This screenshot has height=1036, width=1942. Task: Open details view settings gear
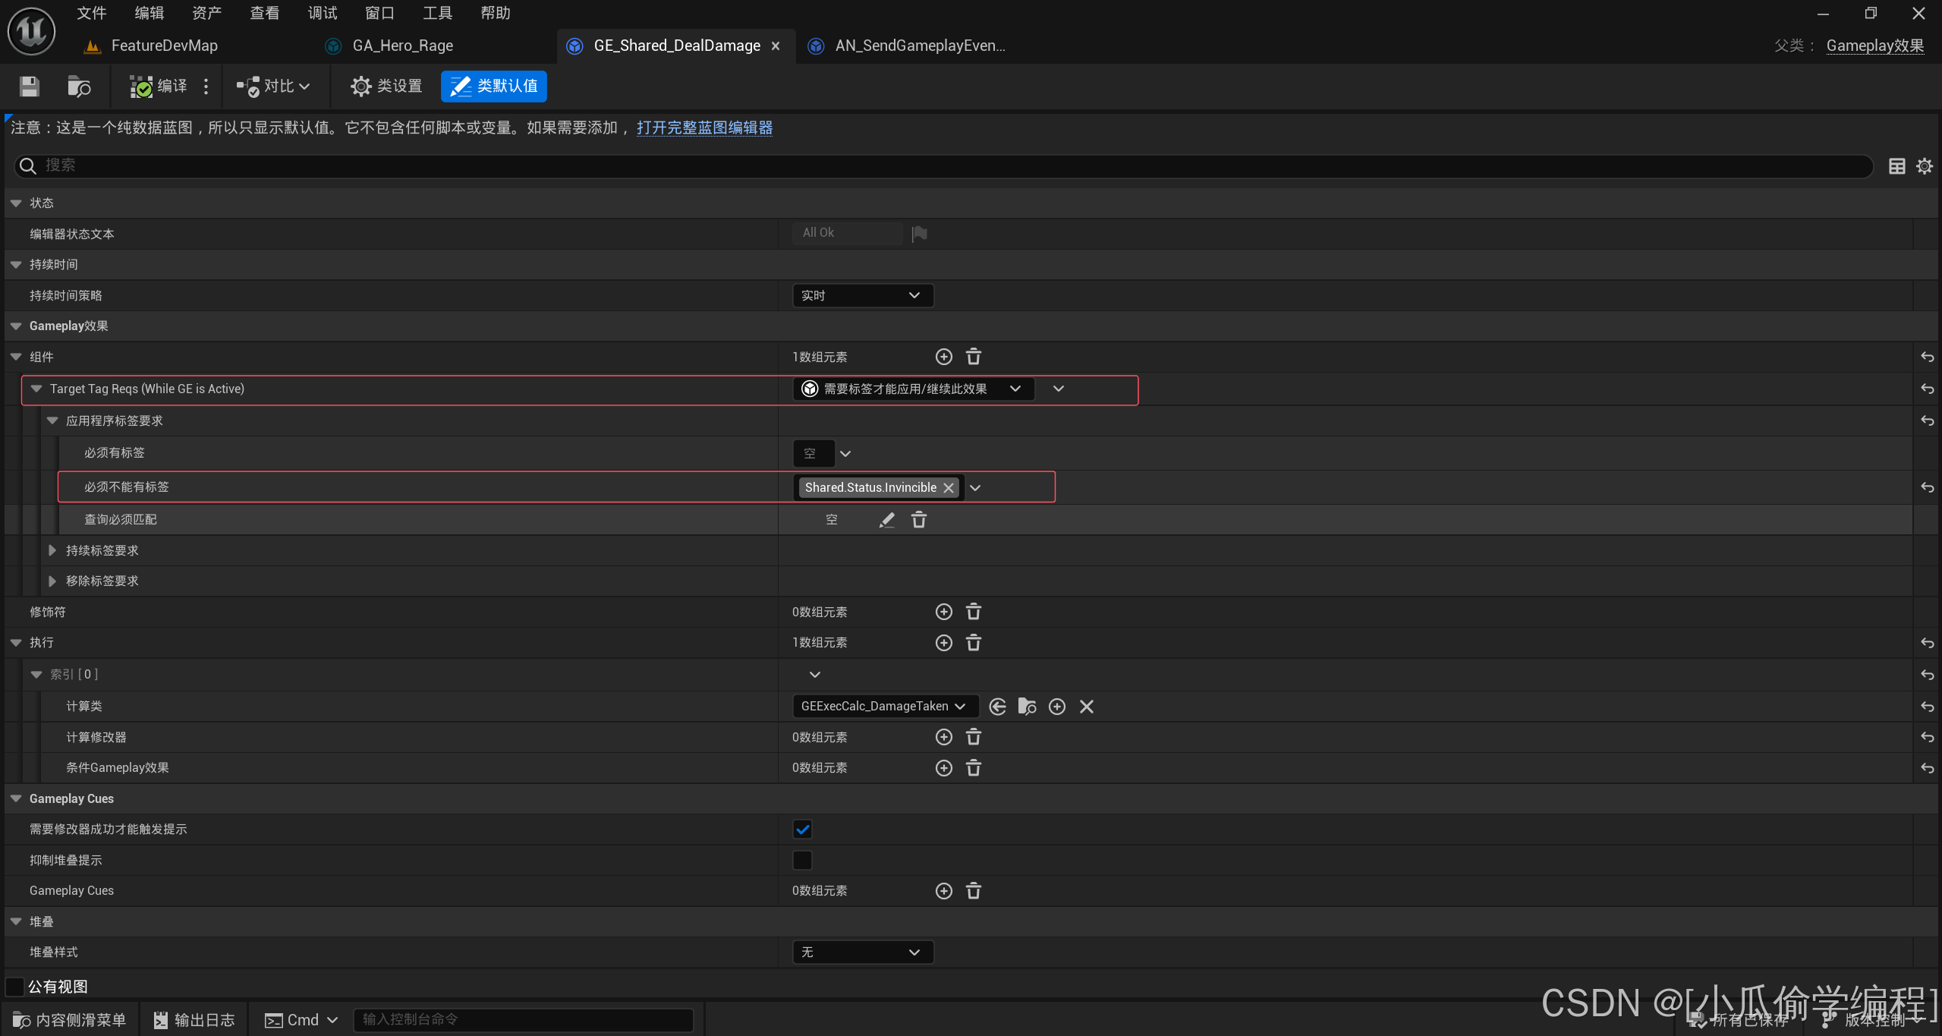(x=1925, y=166)
